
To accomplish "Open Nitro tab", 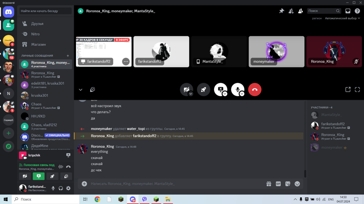I will (45, 34).
